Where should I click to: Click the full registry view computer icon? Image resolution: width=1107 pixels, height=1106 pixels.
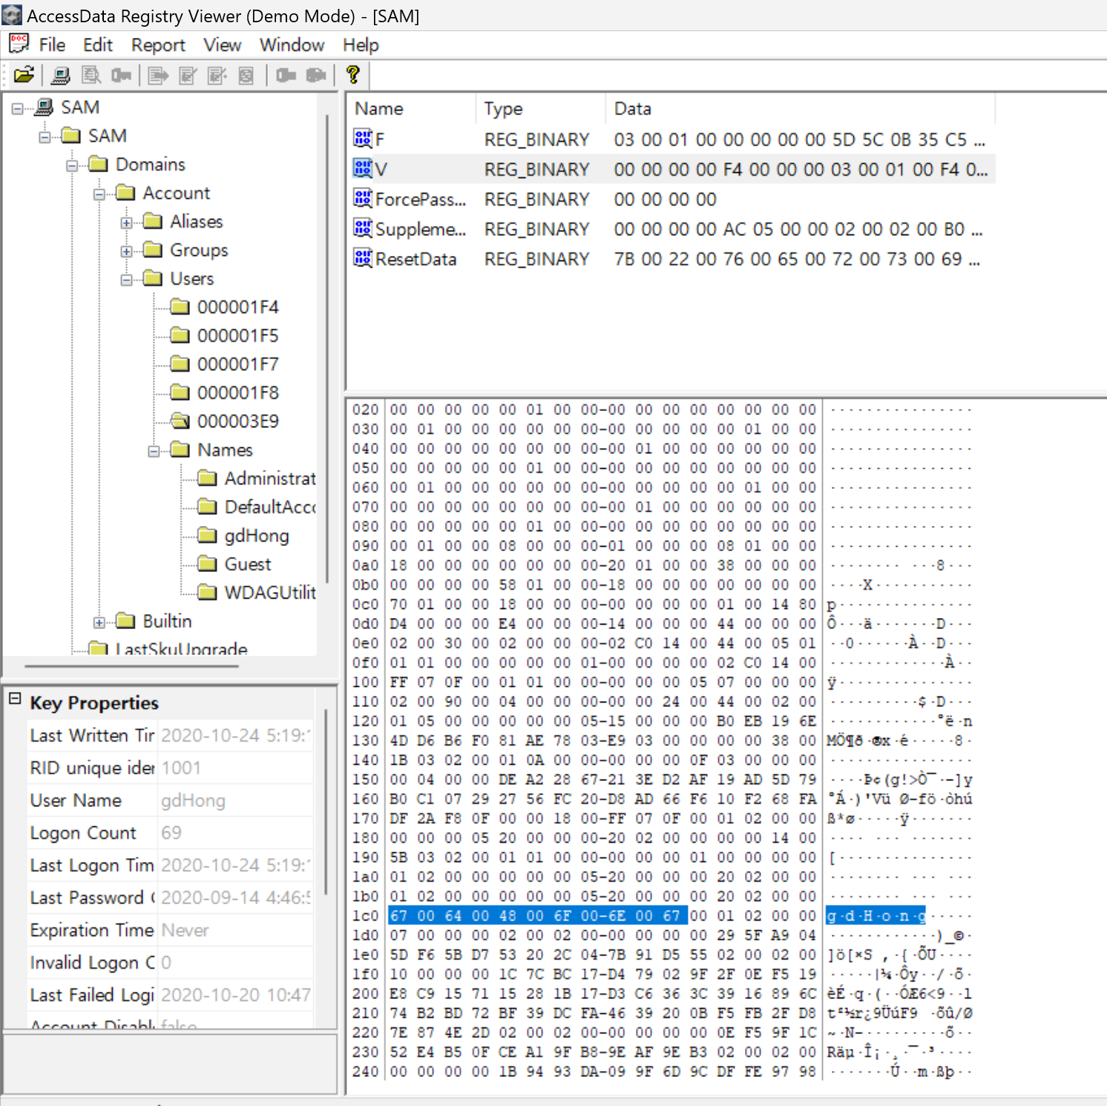point(62,75)
